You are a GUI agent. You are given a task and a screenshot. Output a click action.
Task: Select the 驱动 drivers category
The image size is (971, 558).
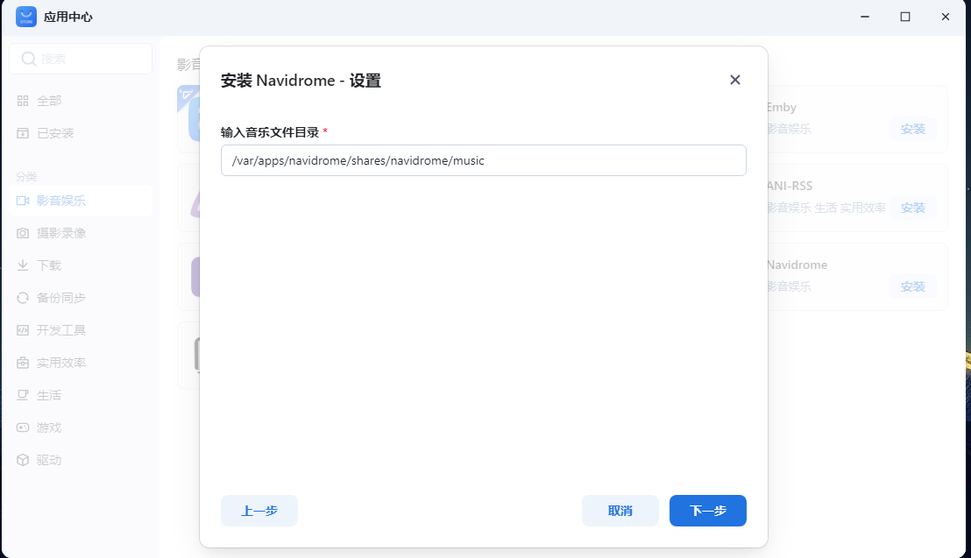click(x=81, y=460)
